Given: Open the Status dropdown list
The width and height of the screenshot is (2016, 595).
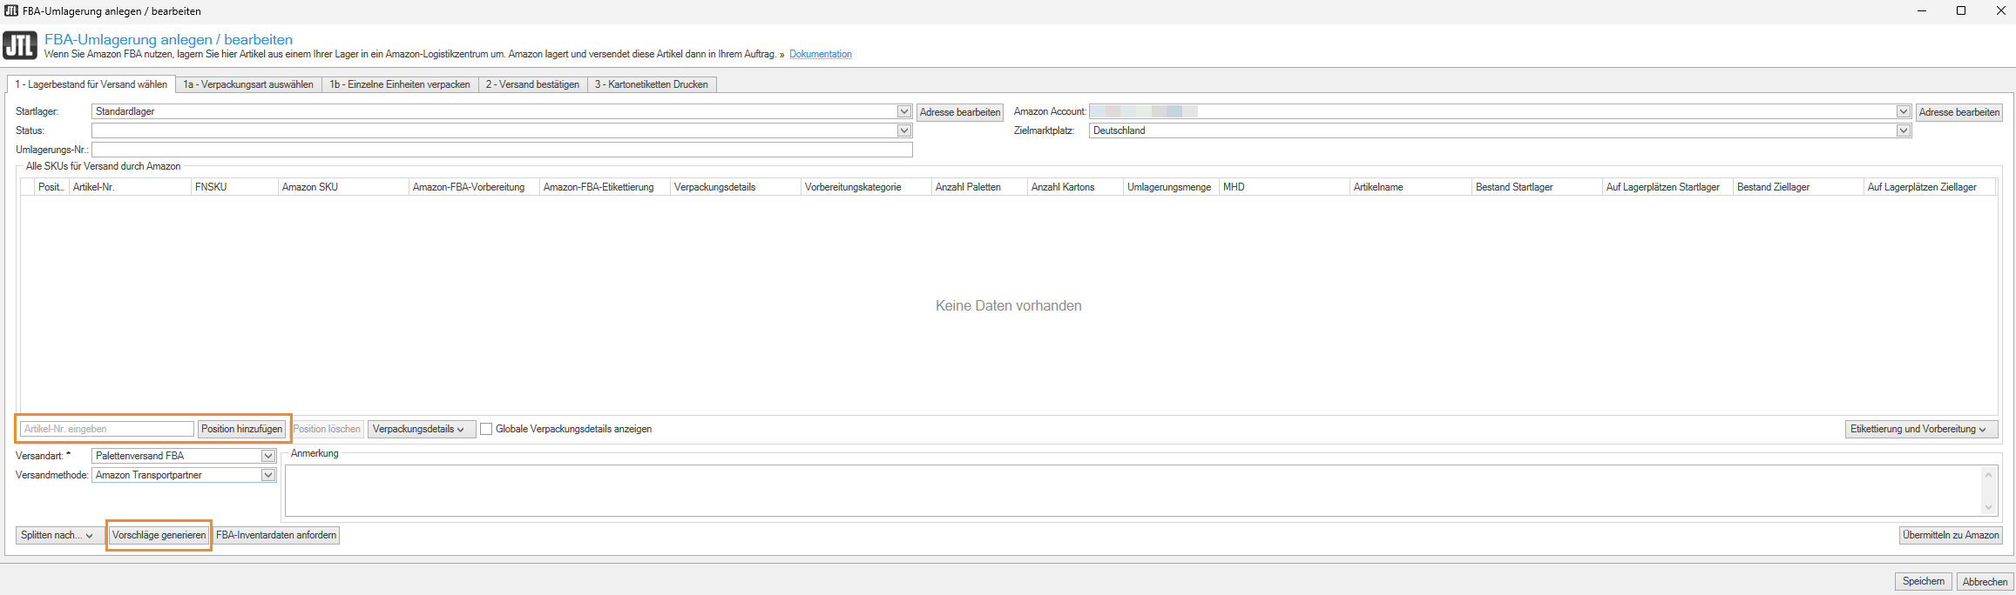Looking at the screenshot, I should 903,130.
